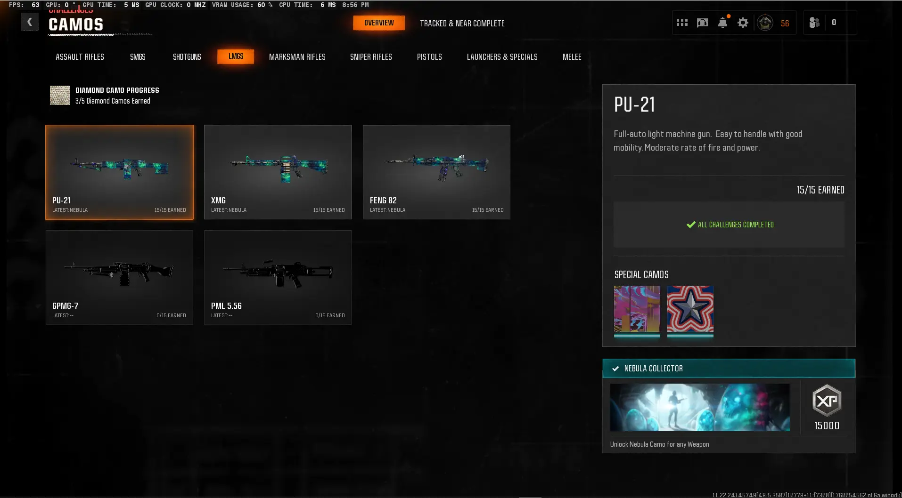
Task: Select the PU-21 weapon card
Action: click(119, 172)
